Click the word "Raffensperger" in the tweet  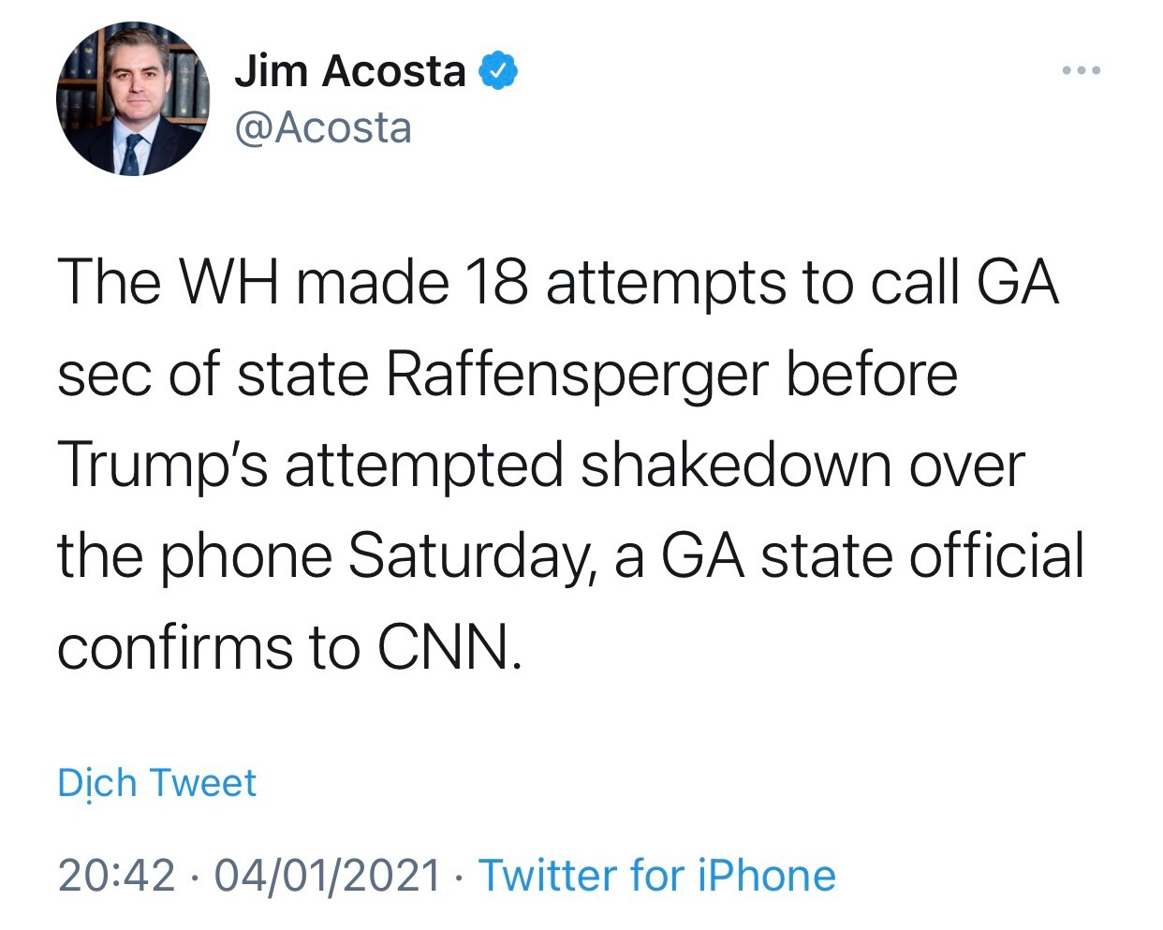coord(577,375)
